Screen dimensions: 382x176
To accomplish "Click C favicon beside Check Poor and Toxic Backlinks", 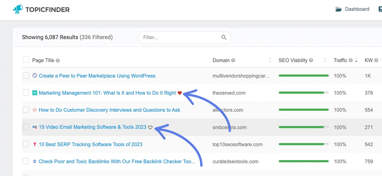I will [x=35, y=161].
